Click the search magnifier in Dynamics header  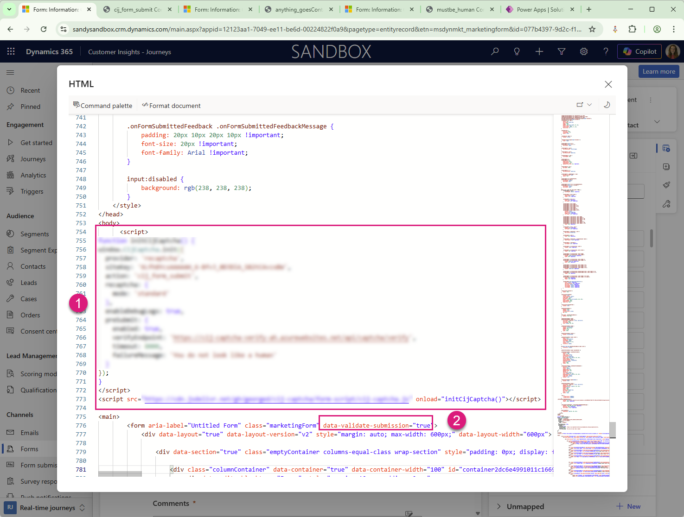(495, 51)
